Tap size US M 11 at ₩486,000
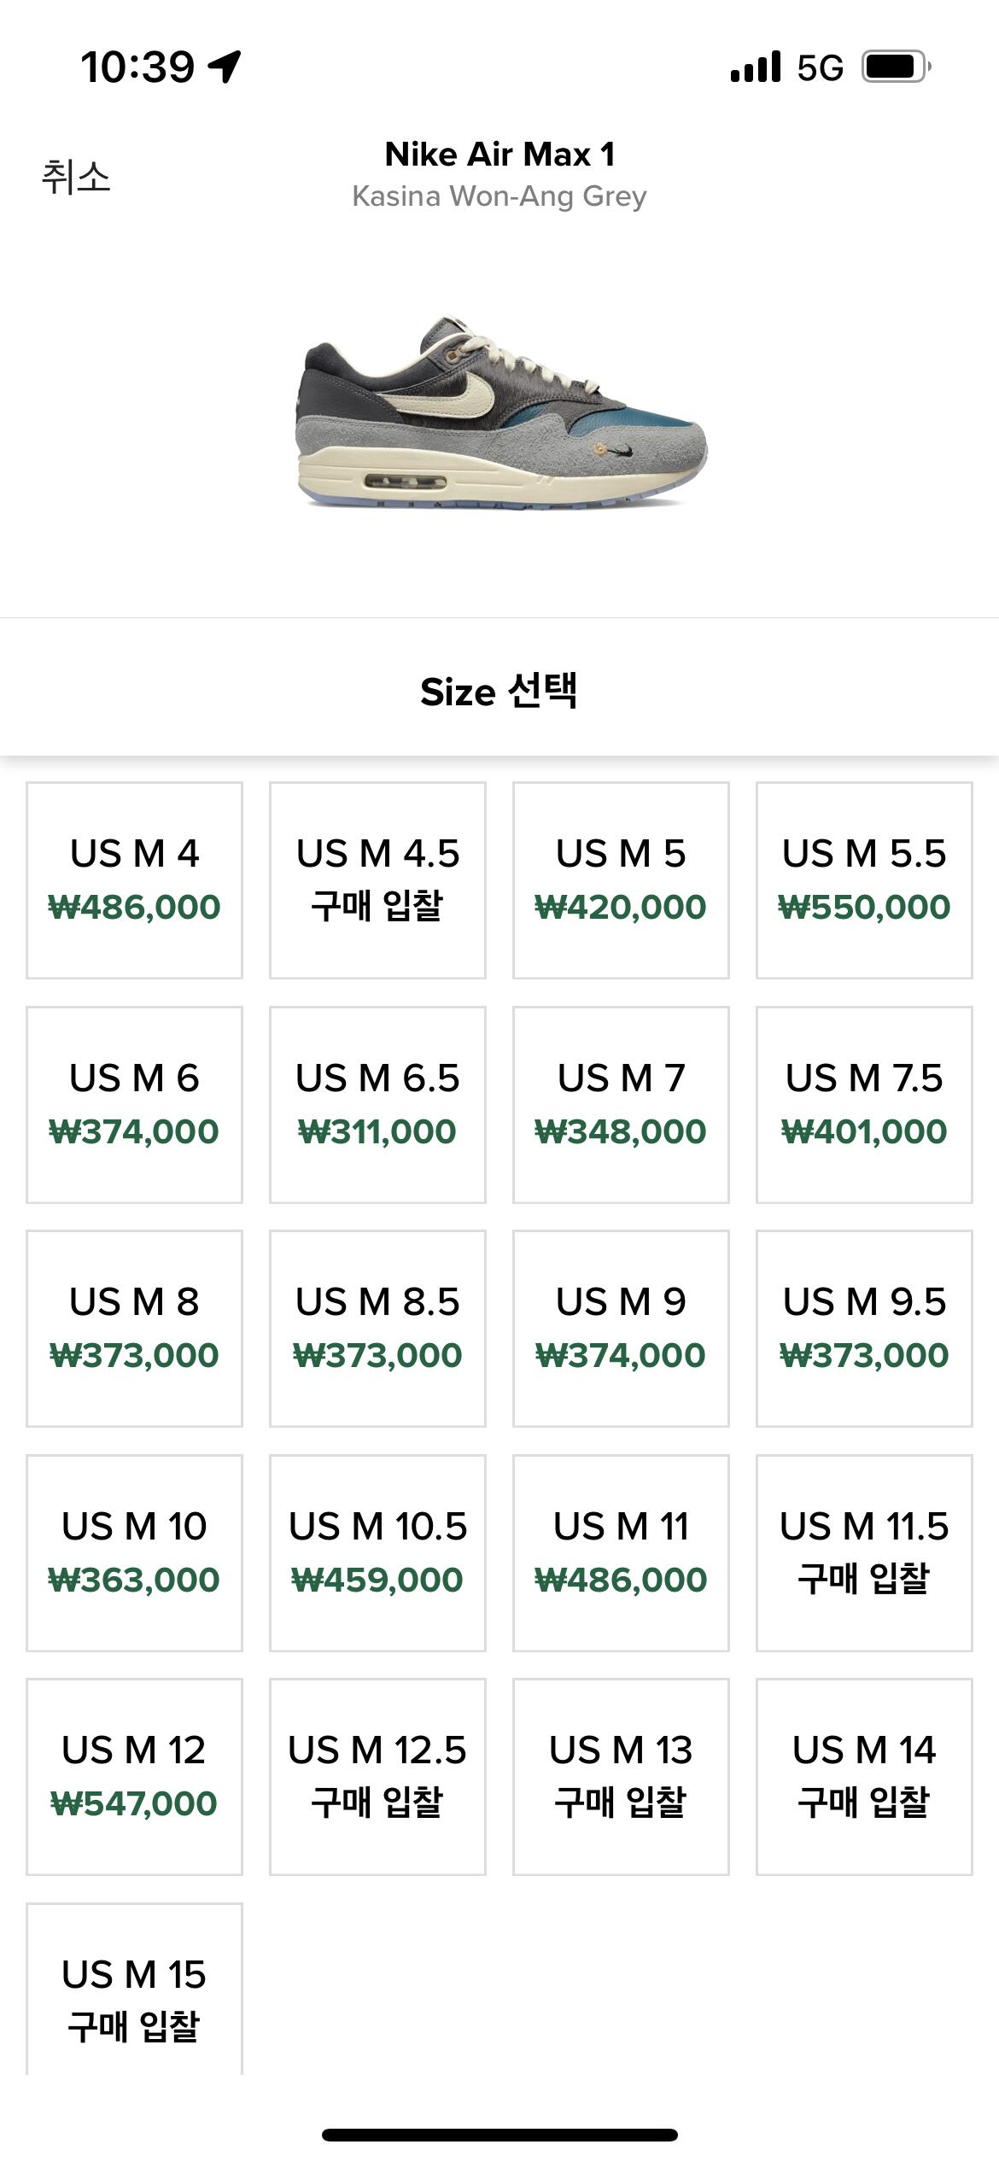Viewport: 999px width, 2162px height. (621, 1552)
